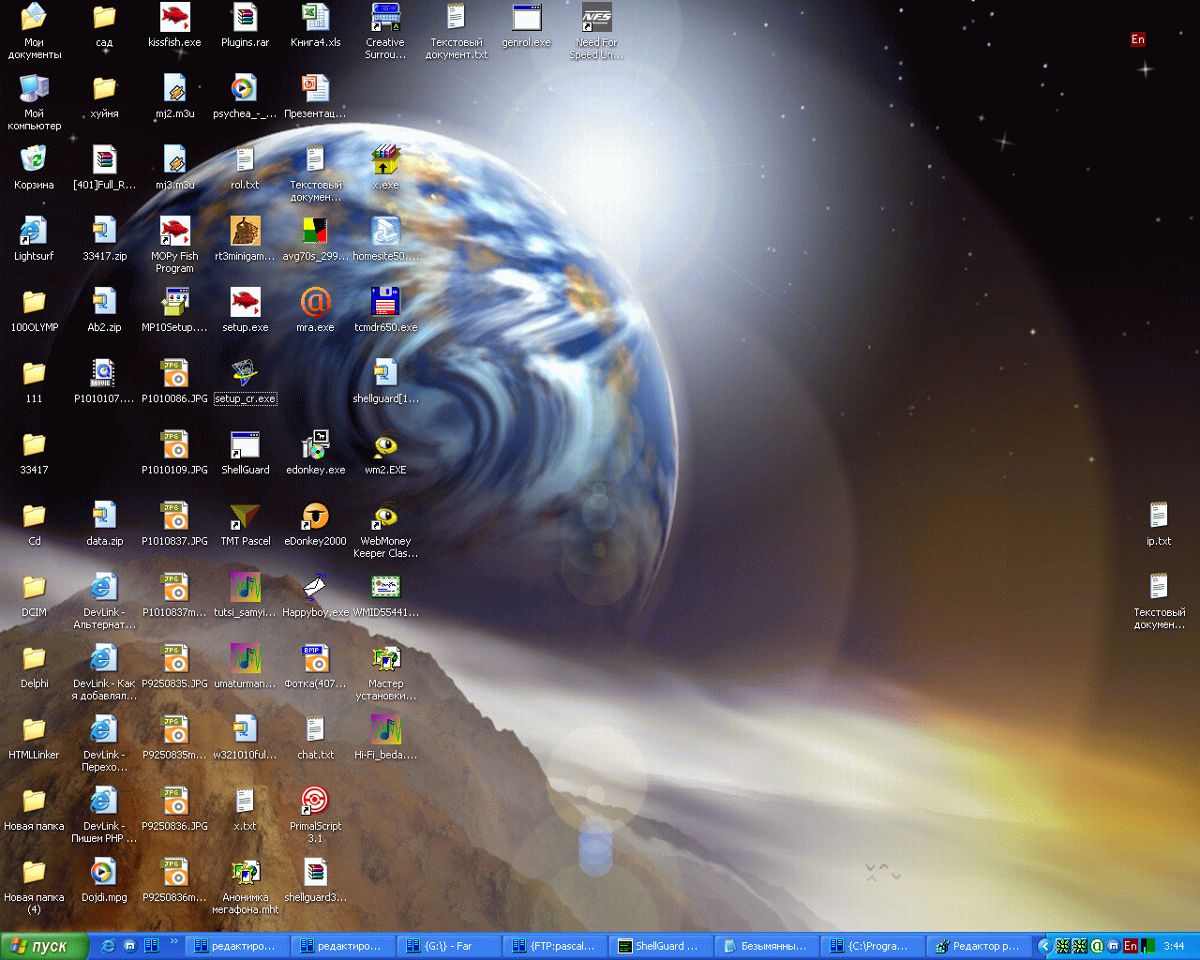Select the Delphi folder on desktop
Viewport: 1200px width, 960px height.
(x=34, y=659)
